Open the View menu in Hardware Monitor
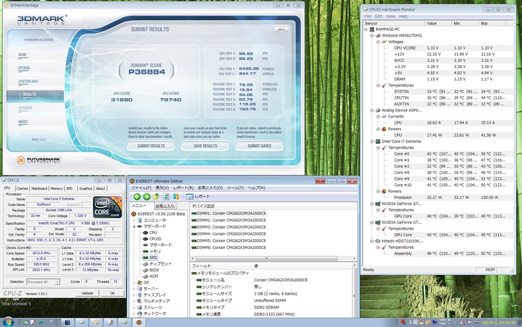This screenshot has width=522, height=327. [390, 16]
